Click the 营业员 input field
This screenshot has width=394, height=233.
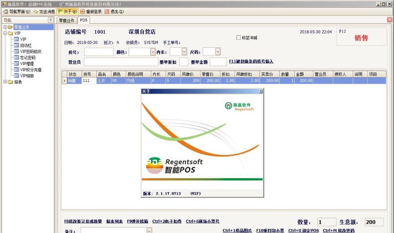(121, 62)
